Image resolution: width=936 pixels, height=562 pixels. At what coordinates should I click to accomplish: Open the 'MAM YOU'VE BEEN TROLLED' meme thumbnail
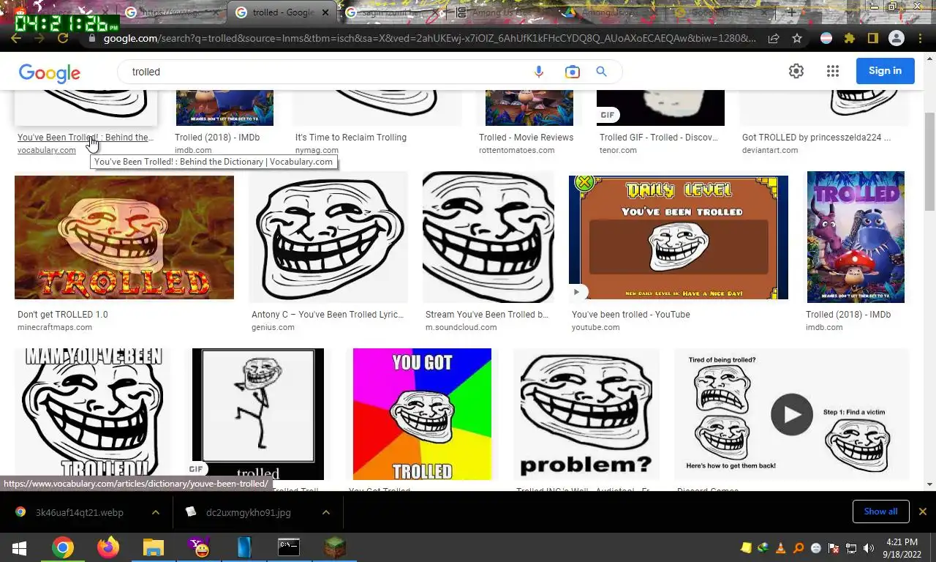pos(92,413)
